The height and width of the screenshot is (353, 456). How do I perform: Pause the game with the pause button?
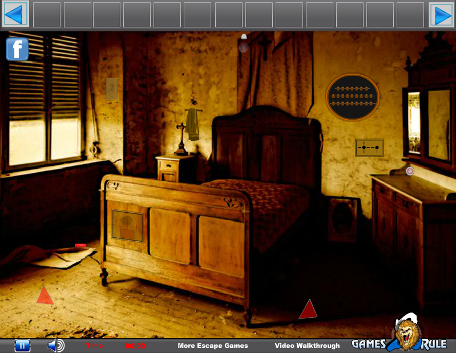tap(22, 346)
